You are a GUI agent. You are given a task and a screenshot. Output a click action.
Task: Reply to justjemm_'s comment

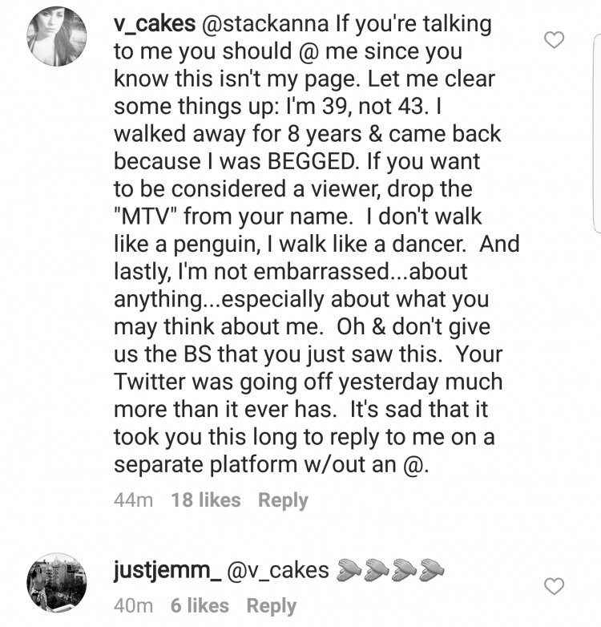point(272,606)
